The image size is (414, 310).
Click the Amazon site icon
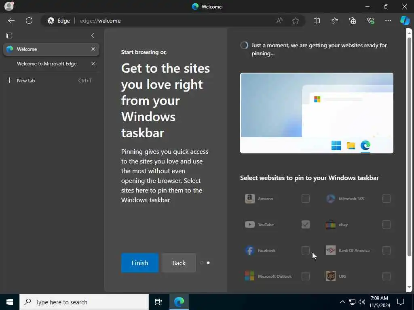(249, 199)
